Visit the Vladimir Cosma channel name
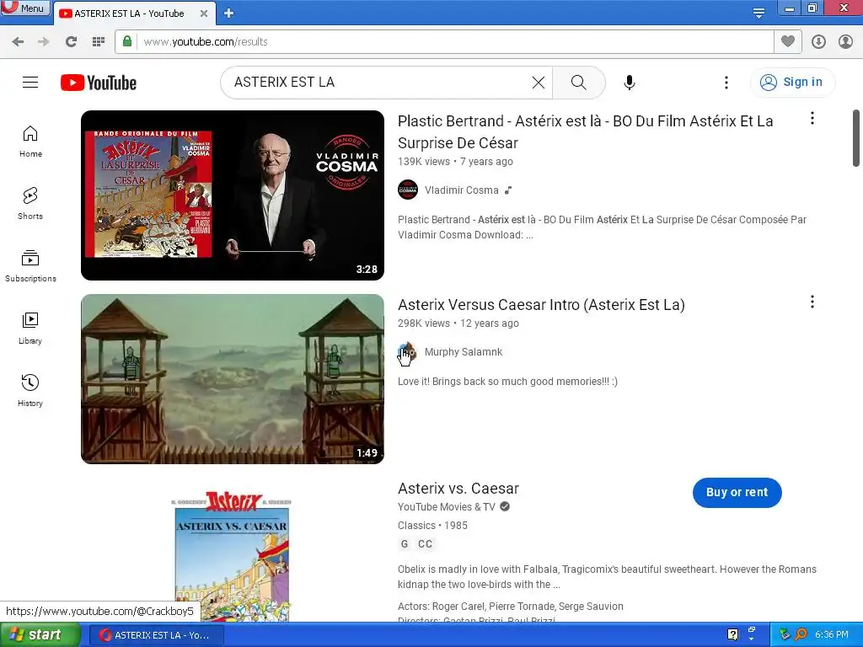 pyautogui.click(x=461, y=190)
